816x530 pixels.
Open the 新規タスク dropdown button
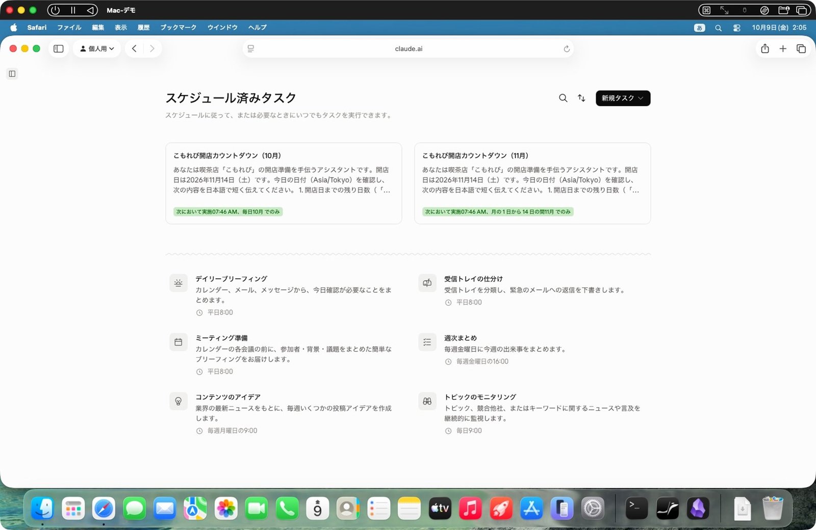point(623,98)
